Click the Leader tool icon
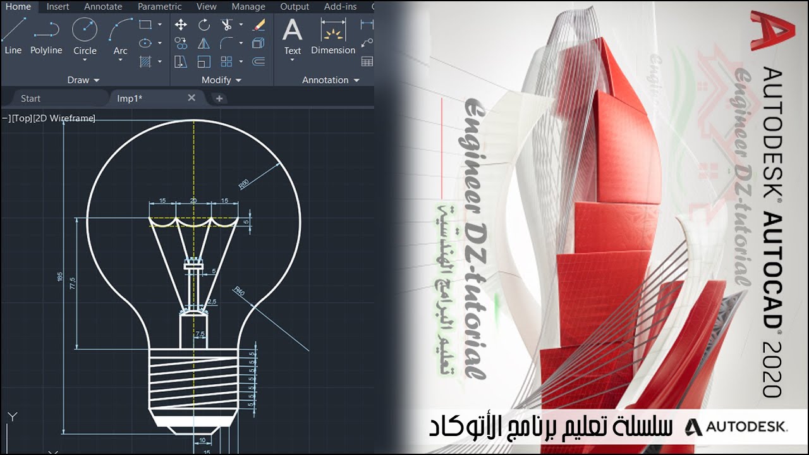Image resolution: width=809 pixels, height=455 pixels. point(367,43)
